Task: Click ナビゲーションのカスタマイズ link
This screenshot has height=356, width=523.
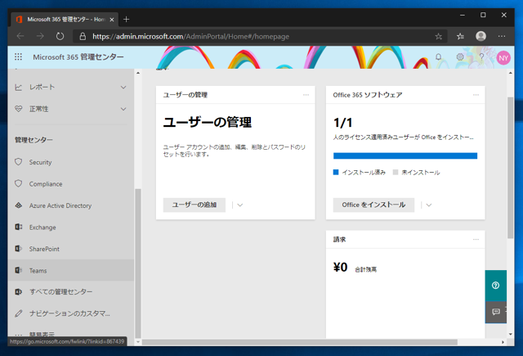Action: coord(69,313)
